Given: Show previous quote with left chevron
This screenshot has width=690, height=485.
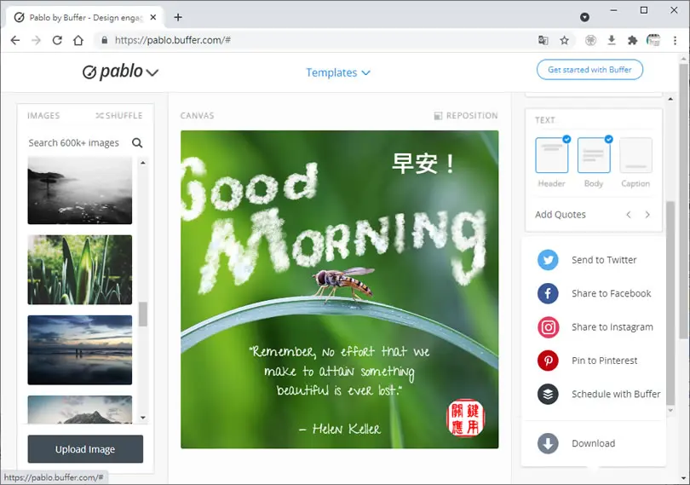Looking at the screenshot, I should 629,215.
